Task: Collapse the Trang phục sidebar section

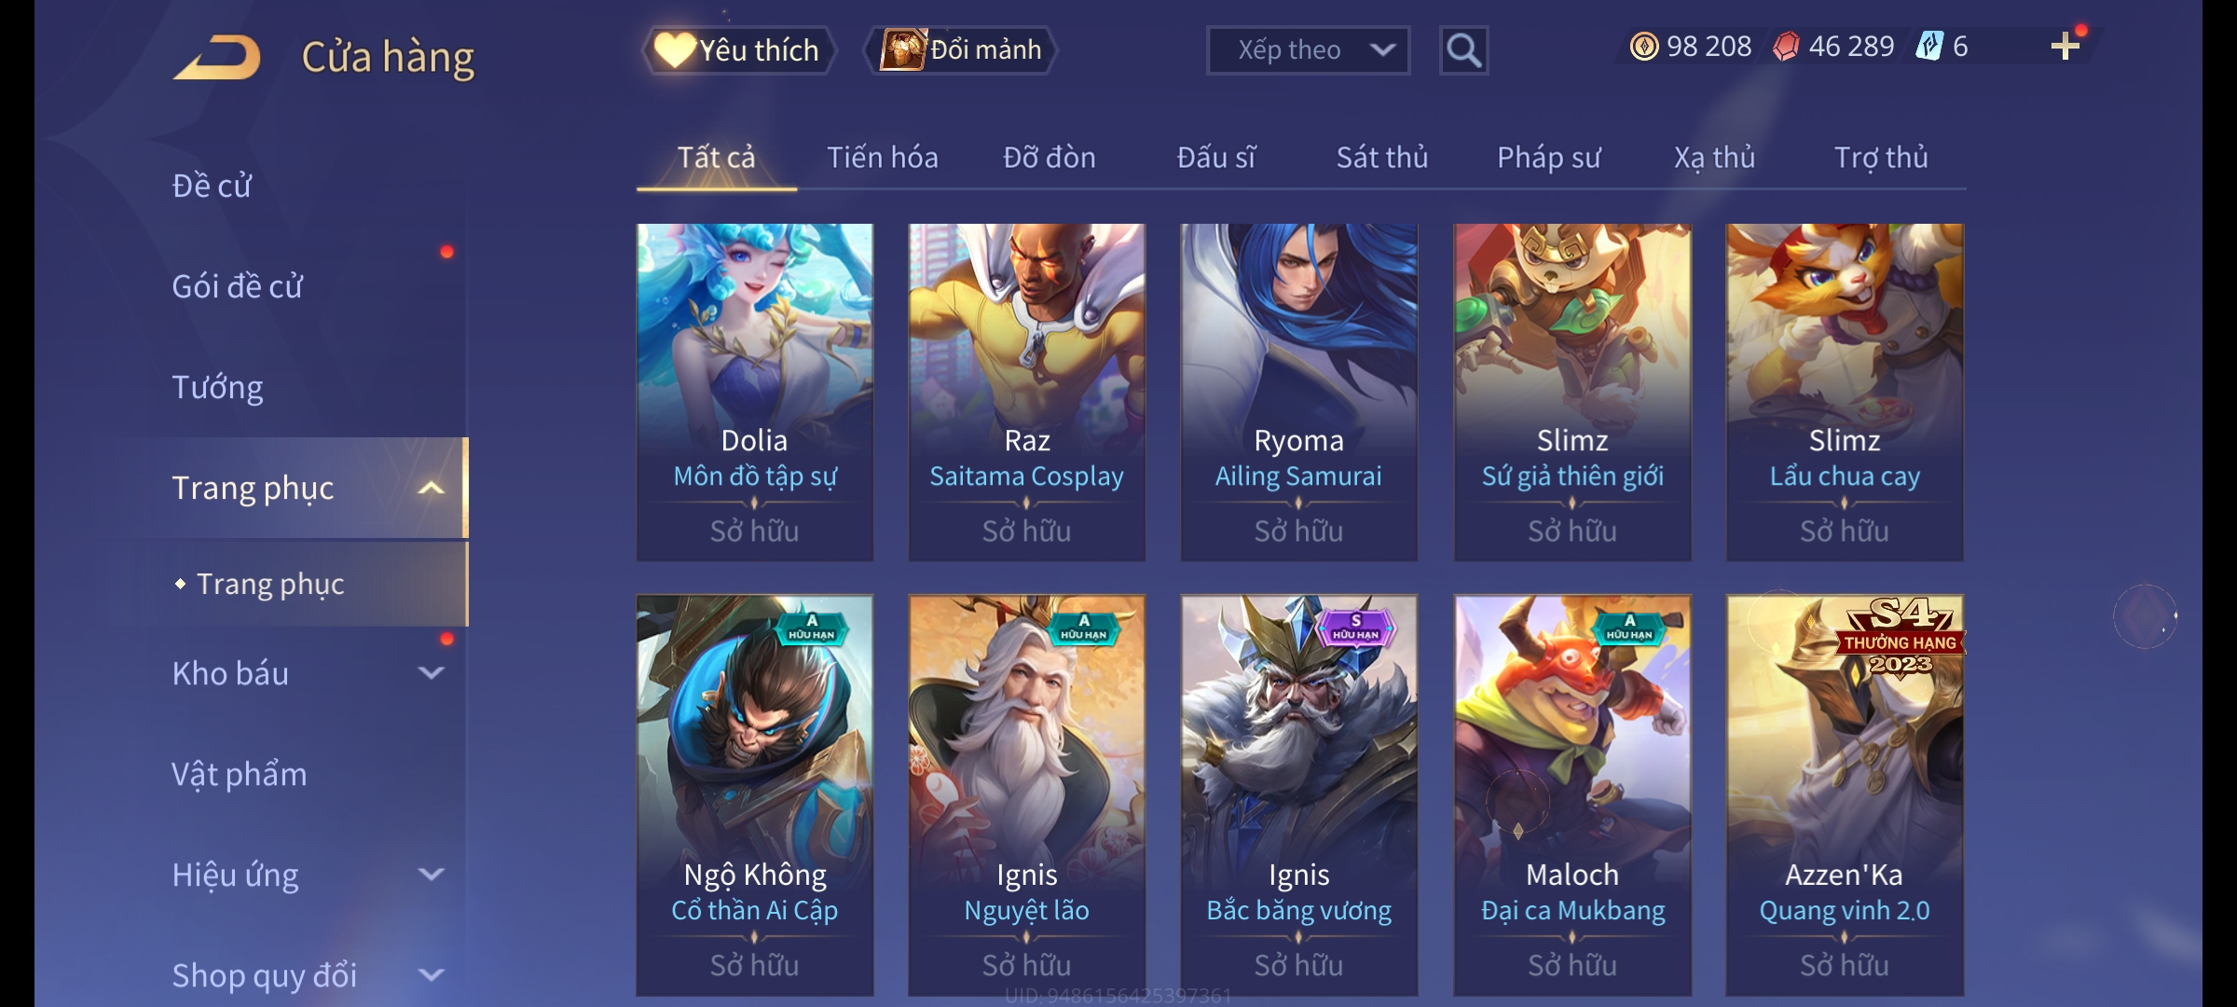Action: 431,488
